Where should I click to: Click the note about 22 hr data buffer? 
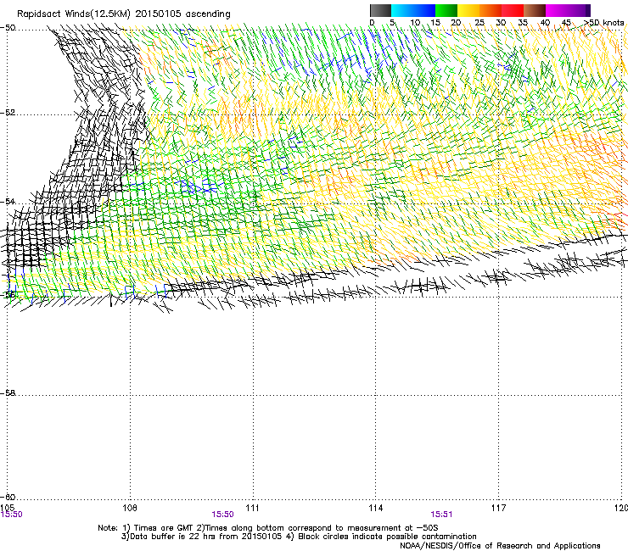(x=299, y=537)
